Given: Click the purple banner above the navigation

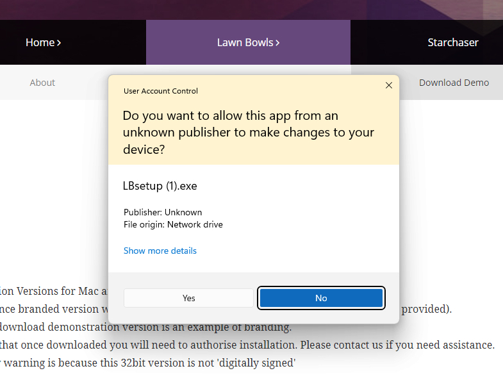Looking at the screenshot, I should [x=251, y=10].
